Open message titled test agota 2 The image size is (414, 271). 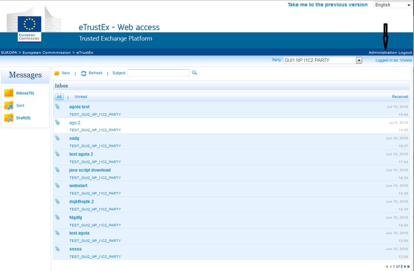coord(81,154)
